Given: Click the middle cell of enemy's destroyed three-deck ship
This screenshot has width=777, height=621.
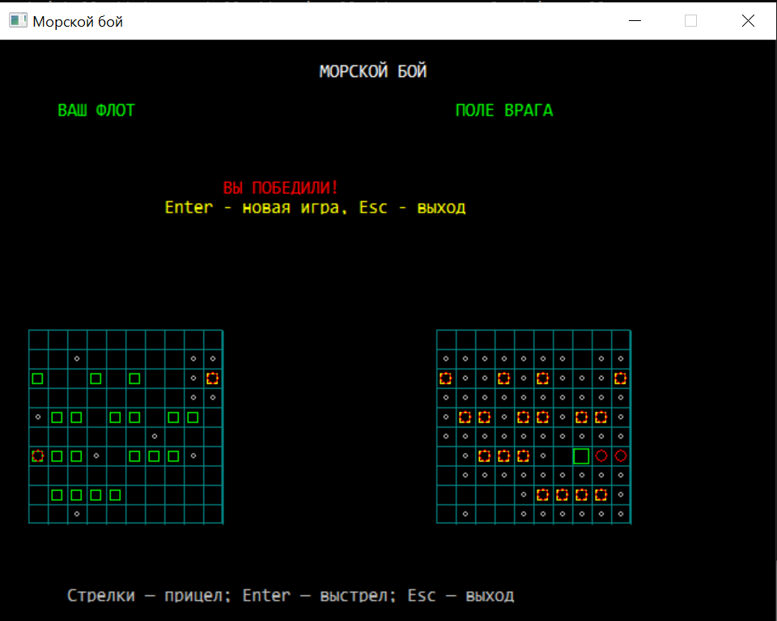Looking at the screenshot, I should (x=504, y=456).
